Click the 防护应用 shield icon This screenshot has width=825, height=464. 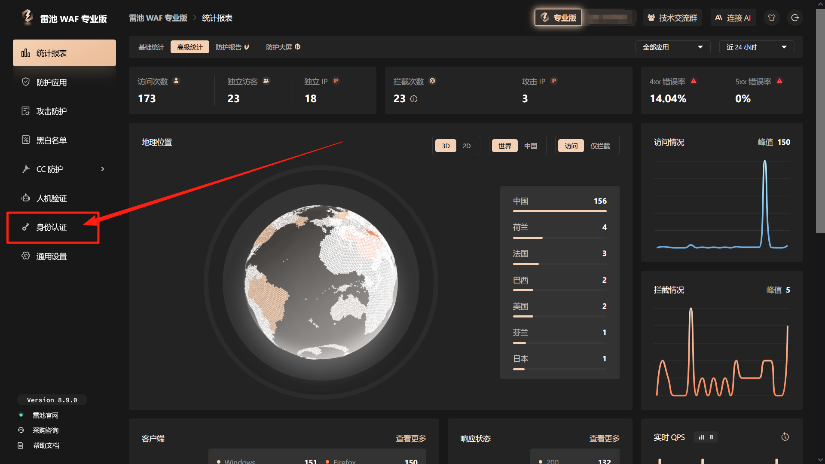tap(26, 82)
